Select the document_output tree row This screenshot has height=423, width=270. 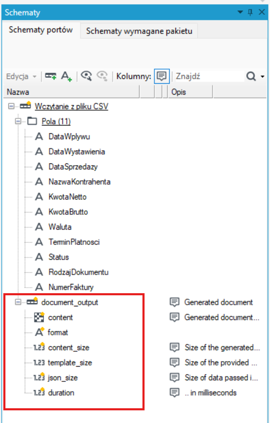[x=70, y=302]
